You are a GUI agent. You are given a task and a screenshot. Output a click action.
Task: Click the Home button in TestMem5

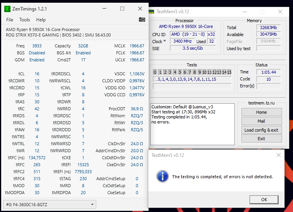pyautogui.click(x=262, y=112)
